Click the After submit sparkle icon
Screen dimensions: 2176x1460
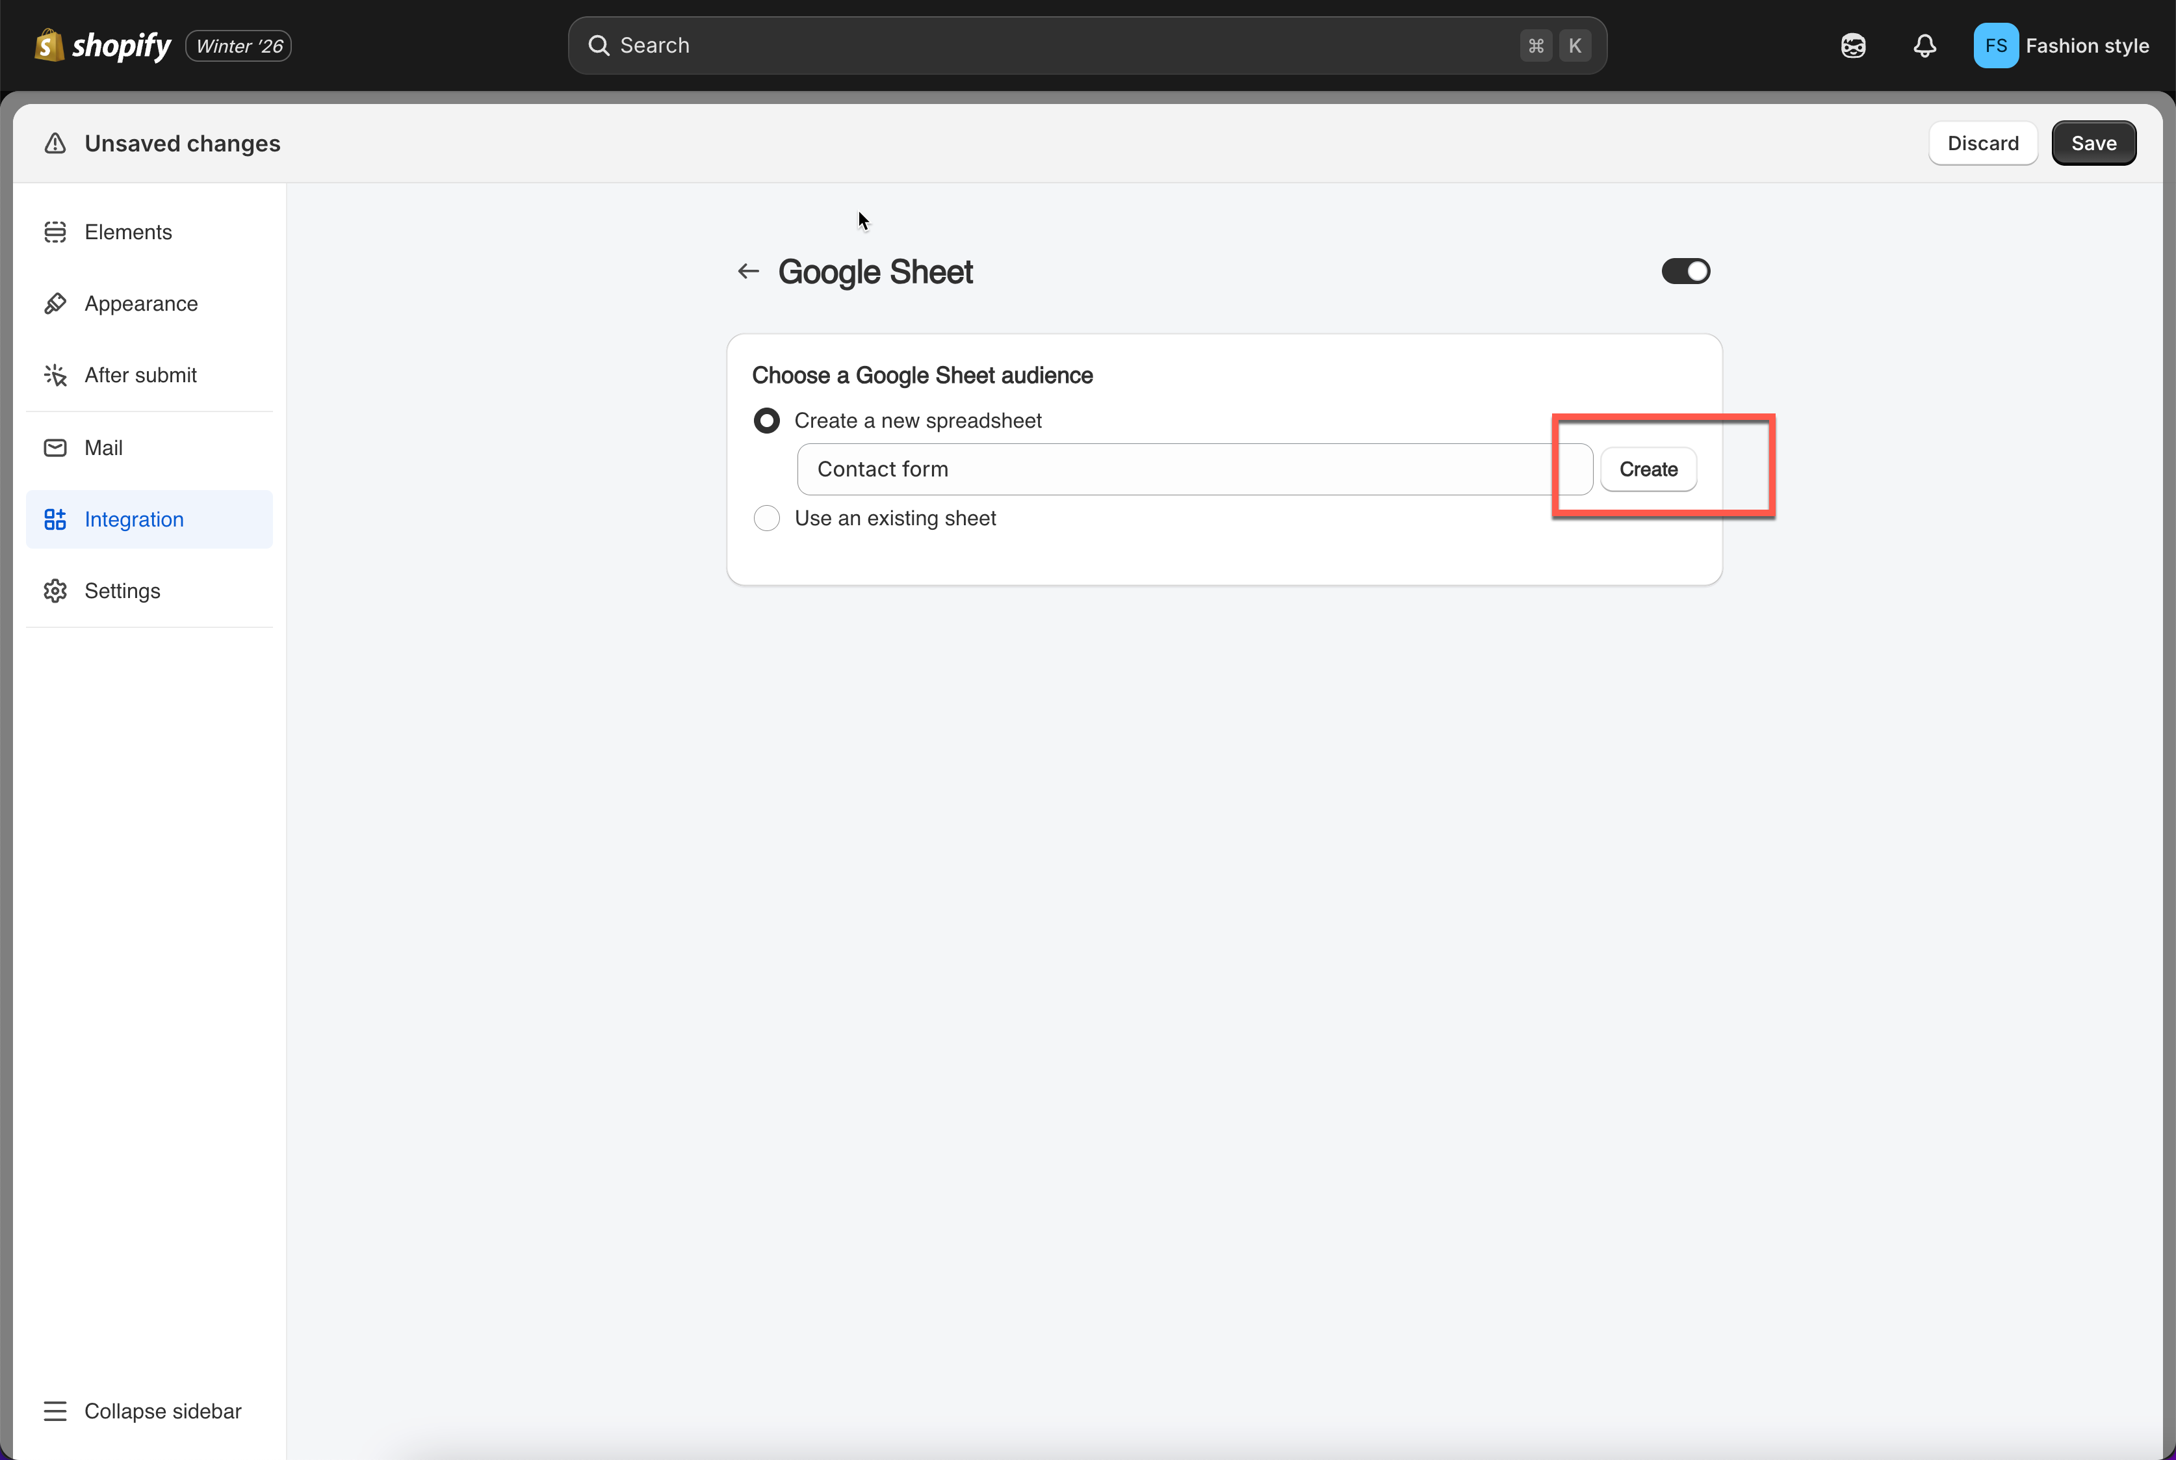coord(55,375)
